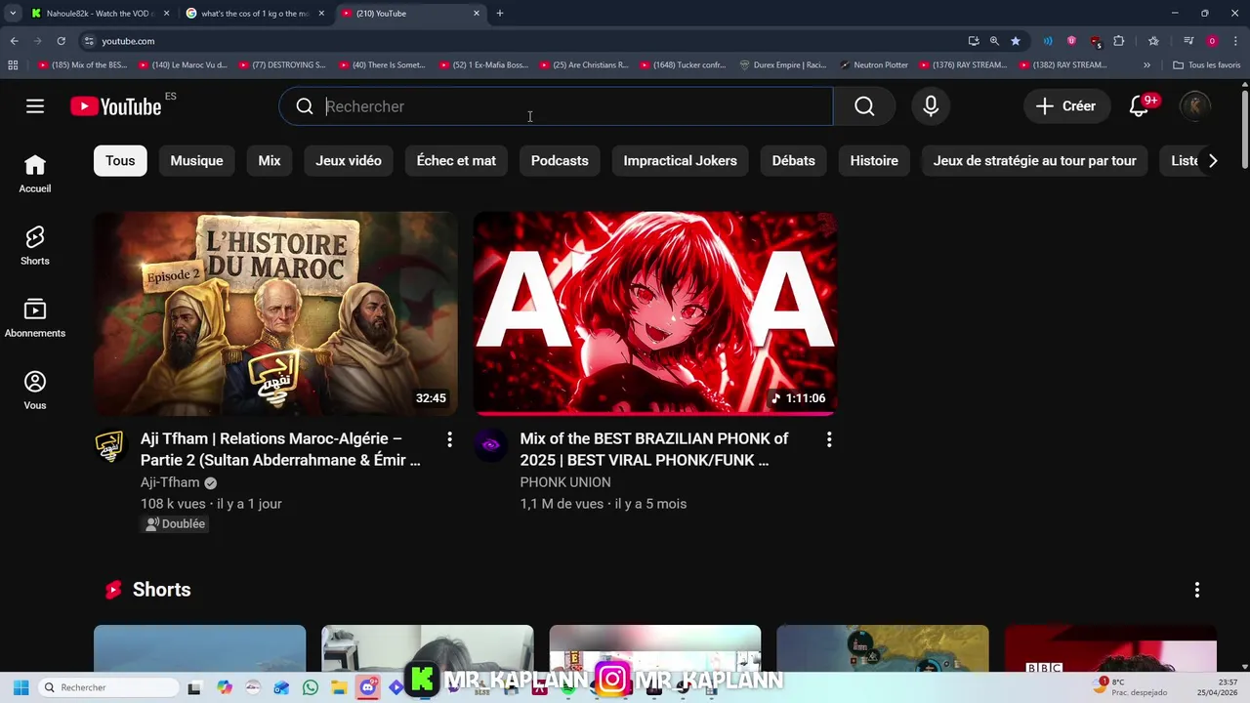Open the browser extensions puzzle icon
The height and width of the screenshot is (703, 1250).
(1119, 41)
